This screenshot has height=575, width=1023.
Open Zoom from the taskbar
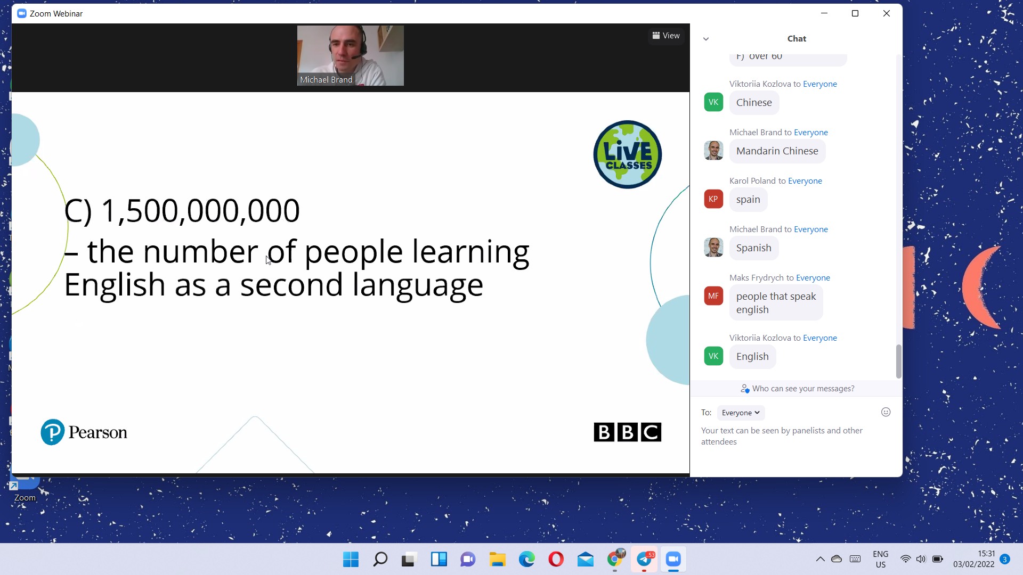pos(673,559)
